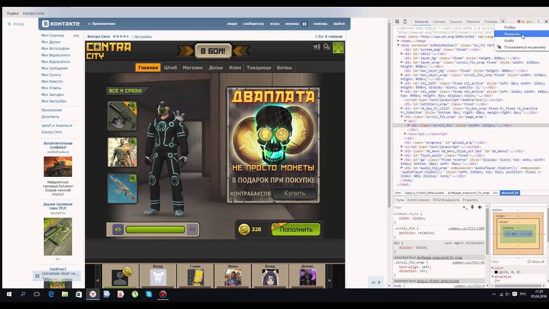Switch to Network tab in DevTools

click(473, 21)
